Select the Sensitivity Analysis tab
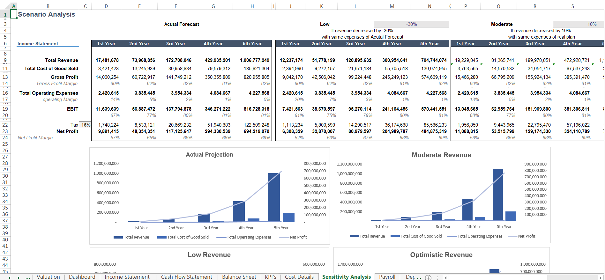The width and height of the screenshot is (605, 280). pyautogui.click(x=347, y=277)
